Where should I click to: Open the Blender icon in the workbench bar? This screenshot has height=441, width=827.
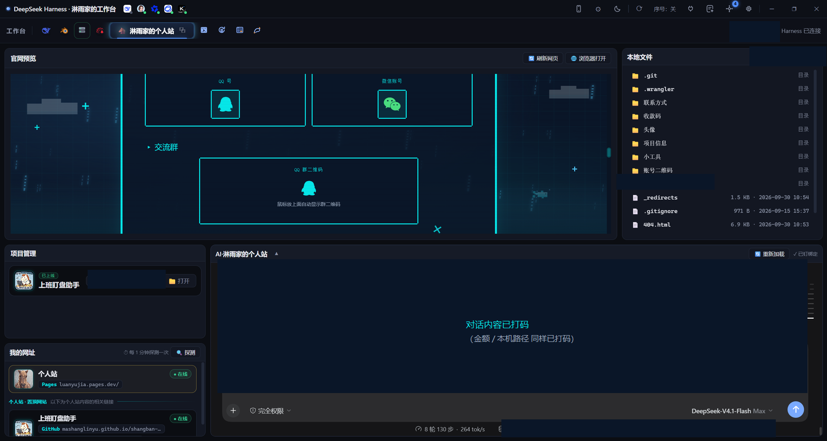pos(64,31)
